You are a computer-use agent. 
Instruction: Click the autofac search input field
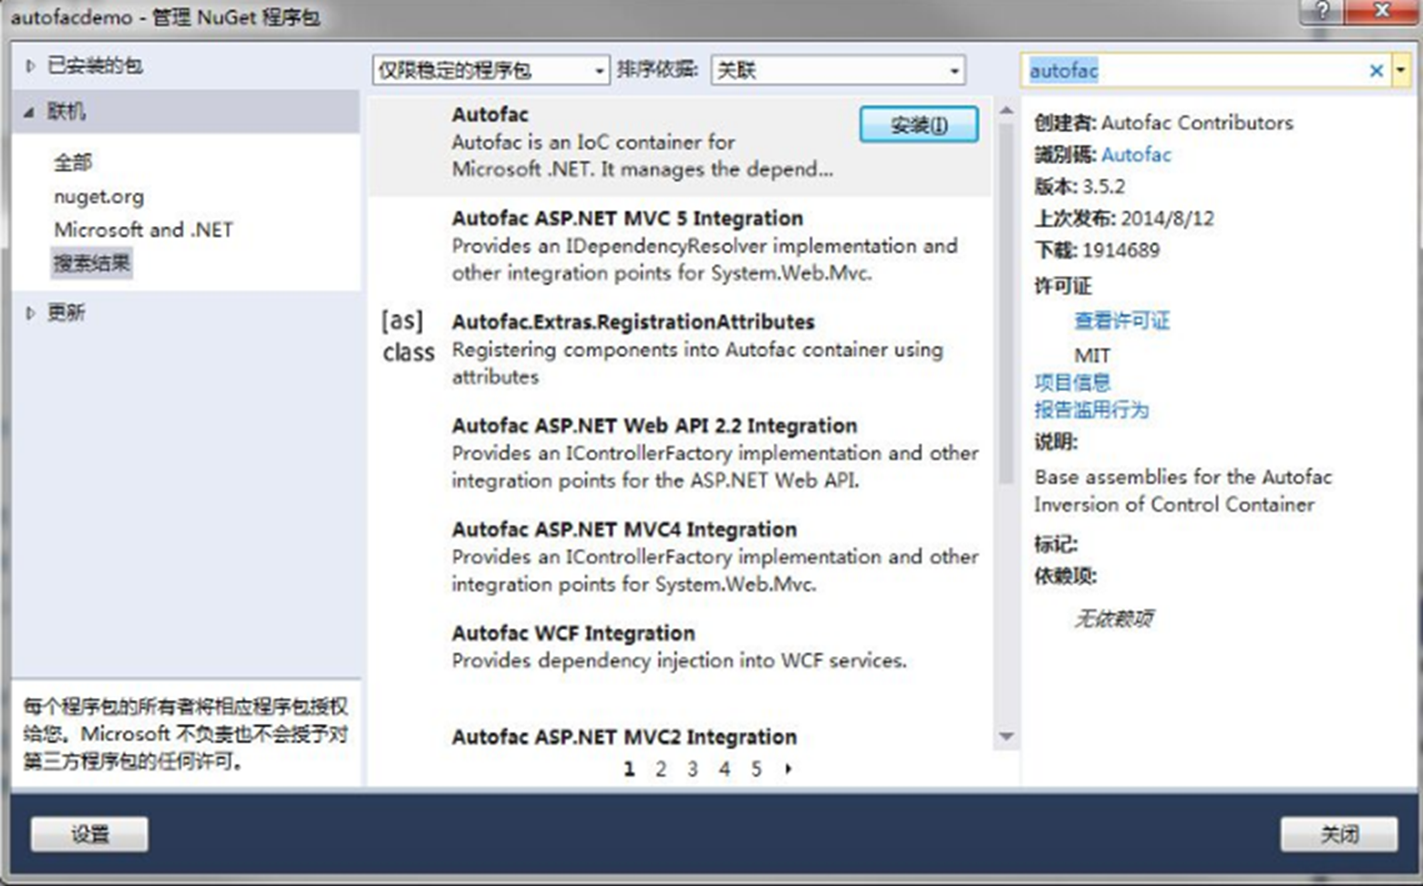tap(1196, 70)
